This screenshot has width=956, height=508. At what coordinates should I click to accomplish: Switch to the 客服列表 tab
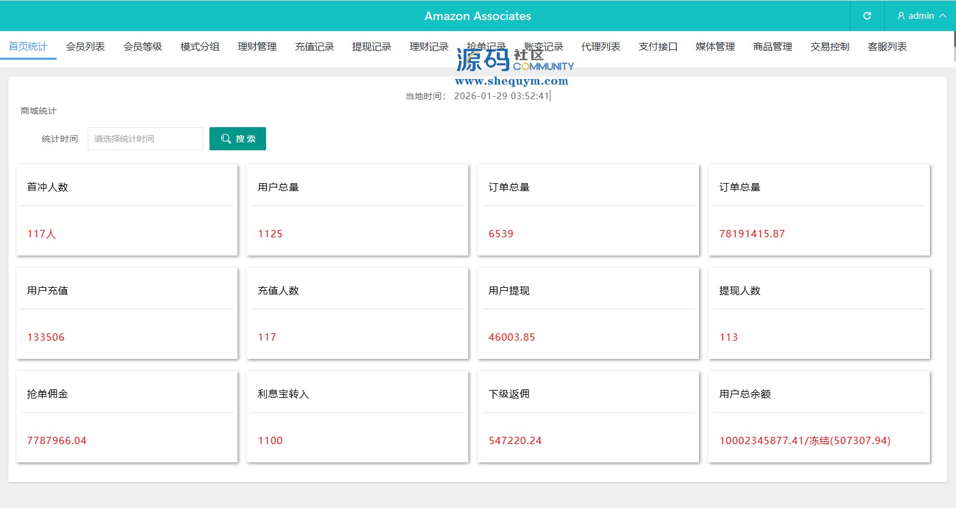[887, 47]
